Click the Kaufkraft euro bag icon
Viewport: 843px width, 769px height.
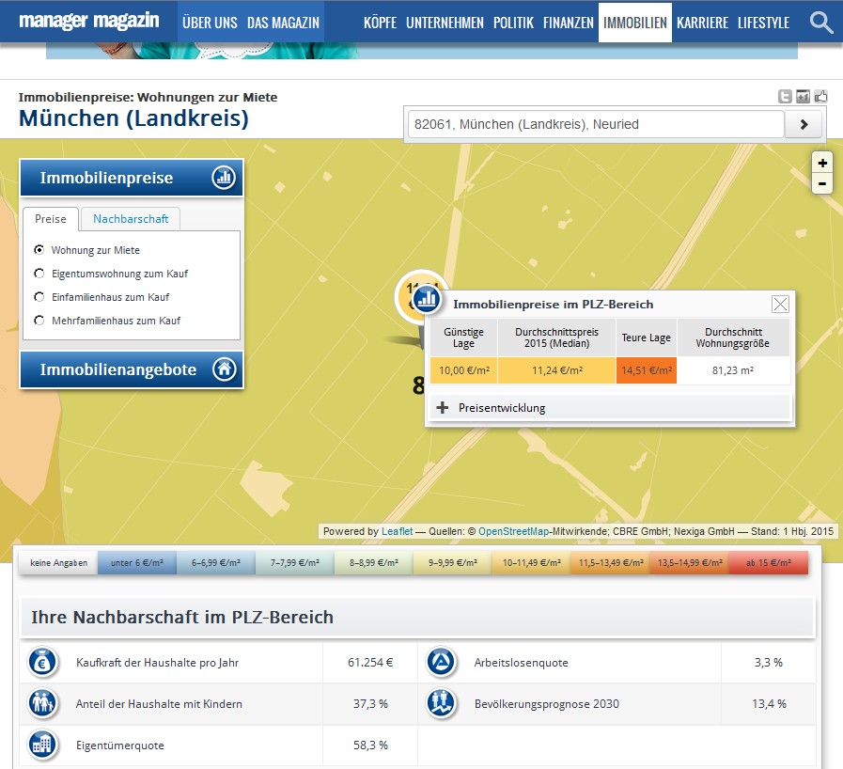click(42, 662)
